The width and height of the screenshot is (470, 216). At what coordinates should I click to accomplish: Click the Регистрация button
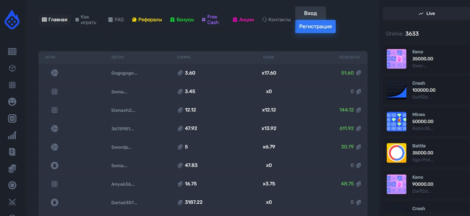click(315, 26)
